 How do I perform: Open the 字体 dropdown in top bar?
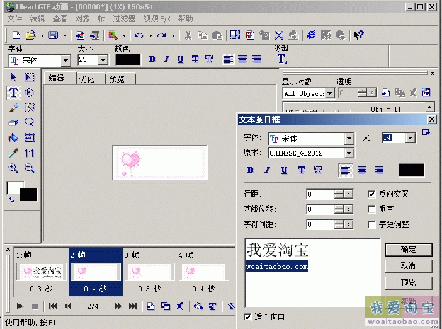(65, 60)
